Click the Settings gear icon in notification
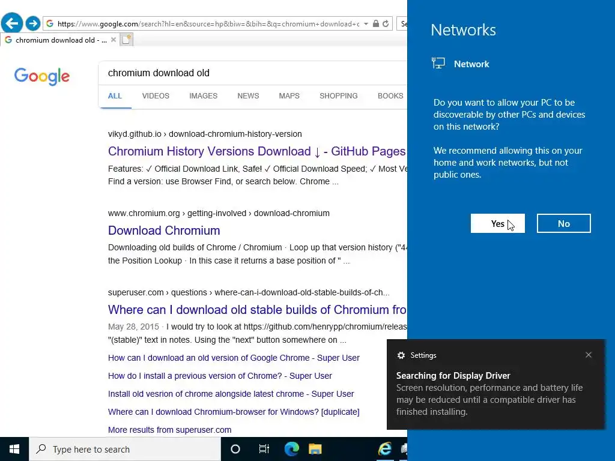615x461 pixels. point(401,355)
